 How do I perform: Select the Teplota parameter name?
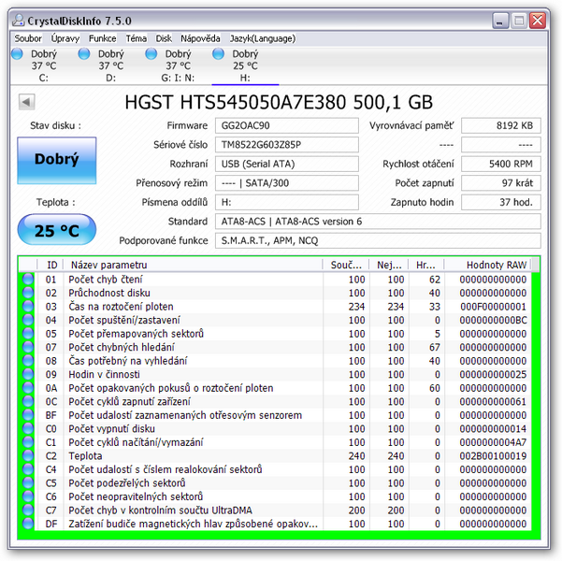[85, 456]
